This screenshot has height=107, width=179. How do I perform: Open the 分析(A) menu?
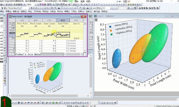tap(53, 11)
